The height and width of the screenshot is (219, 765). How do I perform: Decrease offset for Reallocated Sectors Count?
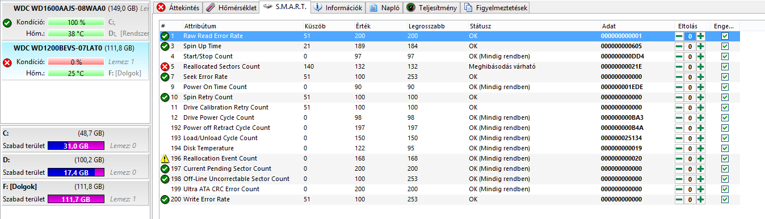coord(679,66)
